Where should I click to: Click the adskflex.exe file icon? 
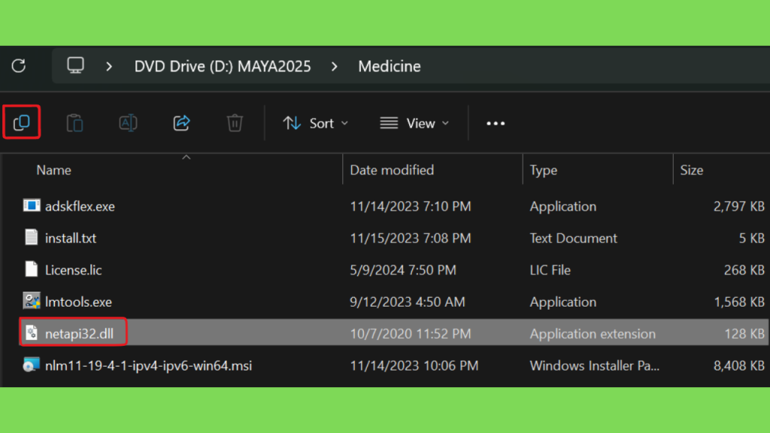[x=32, y=206]
